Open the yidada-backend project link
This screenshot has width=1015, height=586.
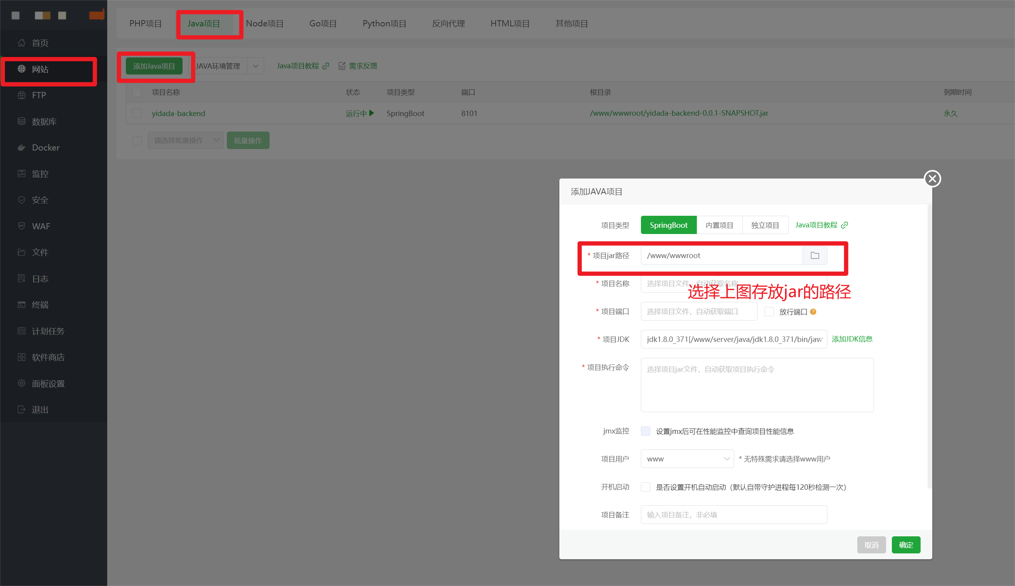click(x=178, y=113)
